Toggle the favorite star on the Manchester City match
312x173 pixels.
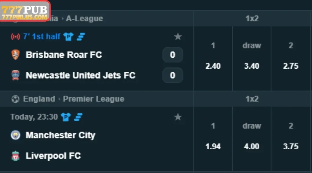[x=178, y=117]
